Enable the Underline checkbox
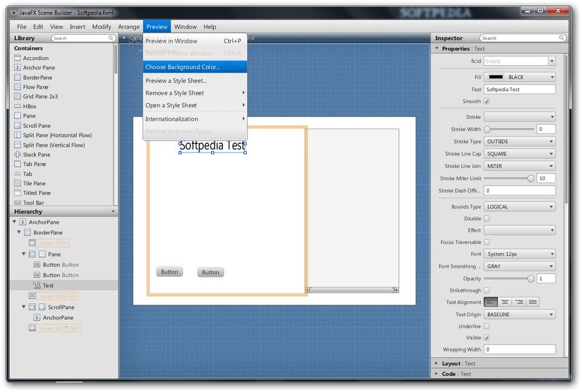 (x=487, y=326)
